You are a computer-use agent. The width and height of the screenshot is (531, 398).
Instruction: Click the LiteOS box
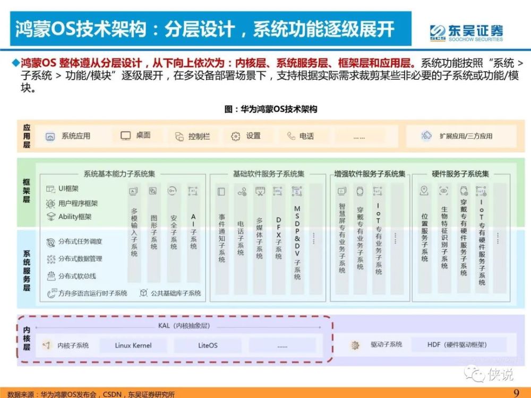208,345
